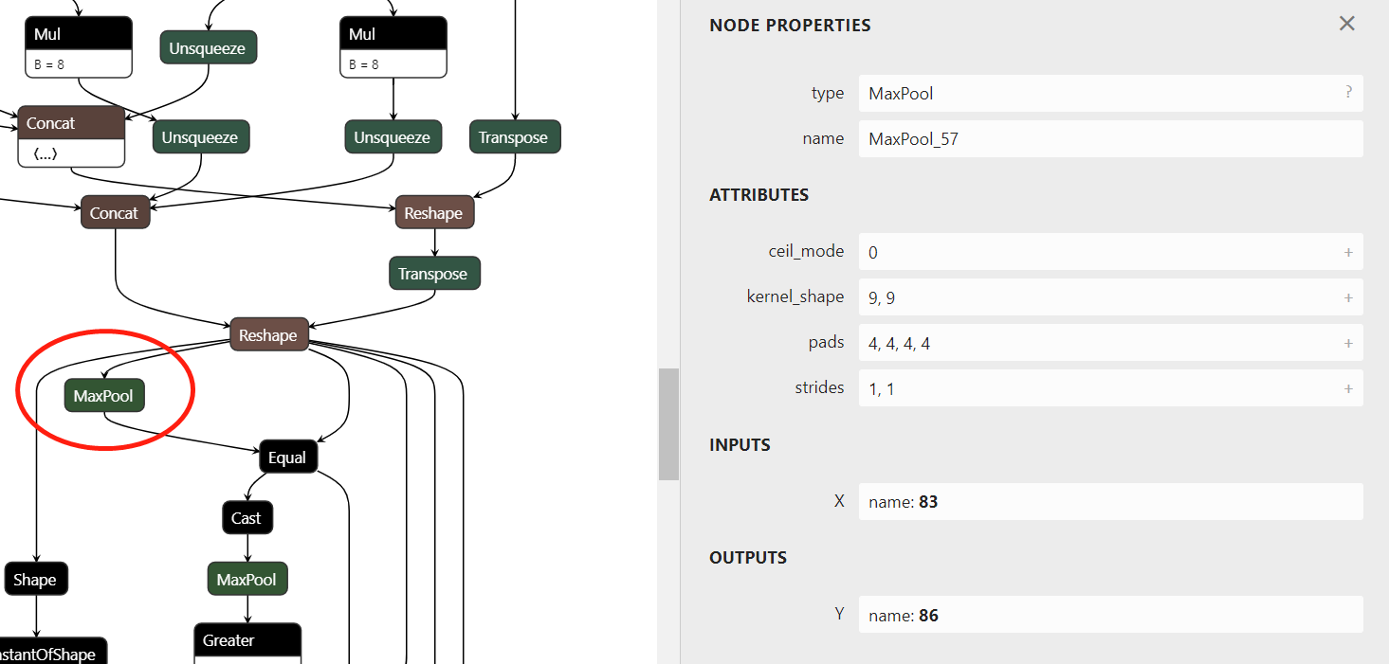Close the Node Properties panel

(1346, 24)
